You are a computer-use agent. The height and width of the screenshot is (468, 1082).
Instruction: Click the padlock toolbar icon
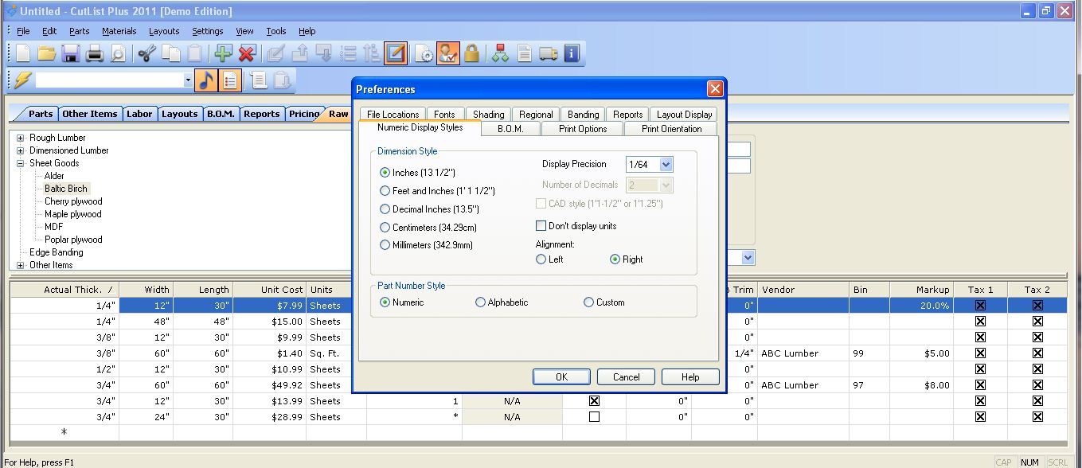pos(472,53)
